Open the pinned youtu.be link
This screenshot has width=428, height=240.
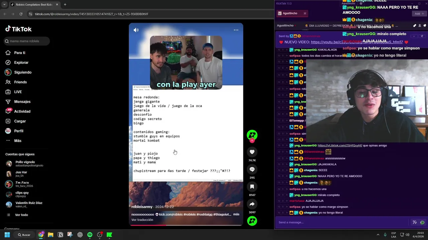[x=357, y=42]
